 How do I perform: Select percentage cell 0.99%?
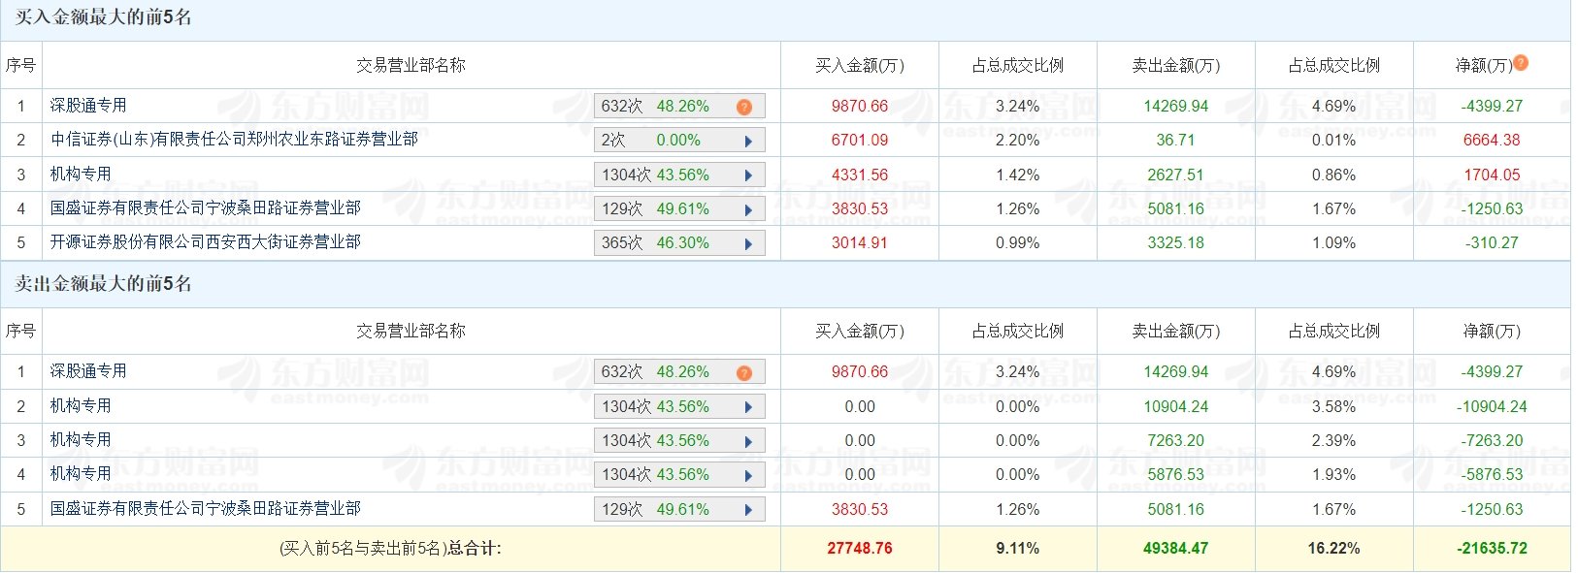click(1018, 243)
